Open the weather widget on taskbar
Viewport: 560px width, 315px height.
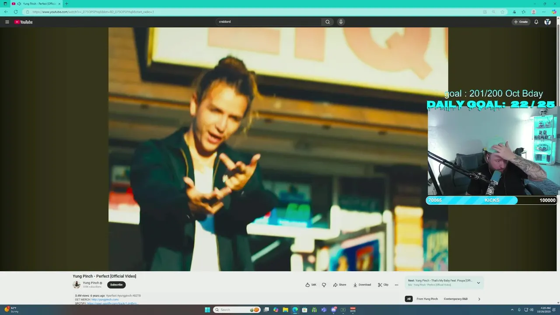point(11,310)
